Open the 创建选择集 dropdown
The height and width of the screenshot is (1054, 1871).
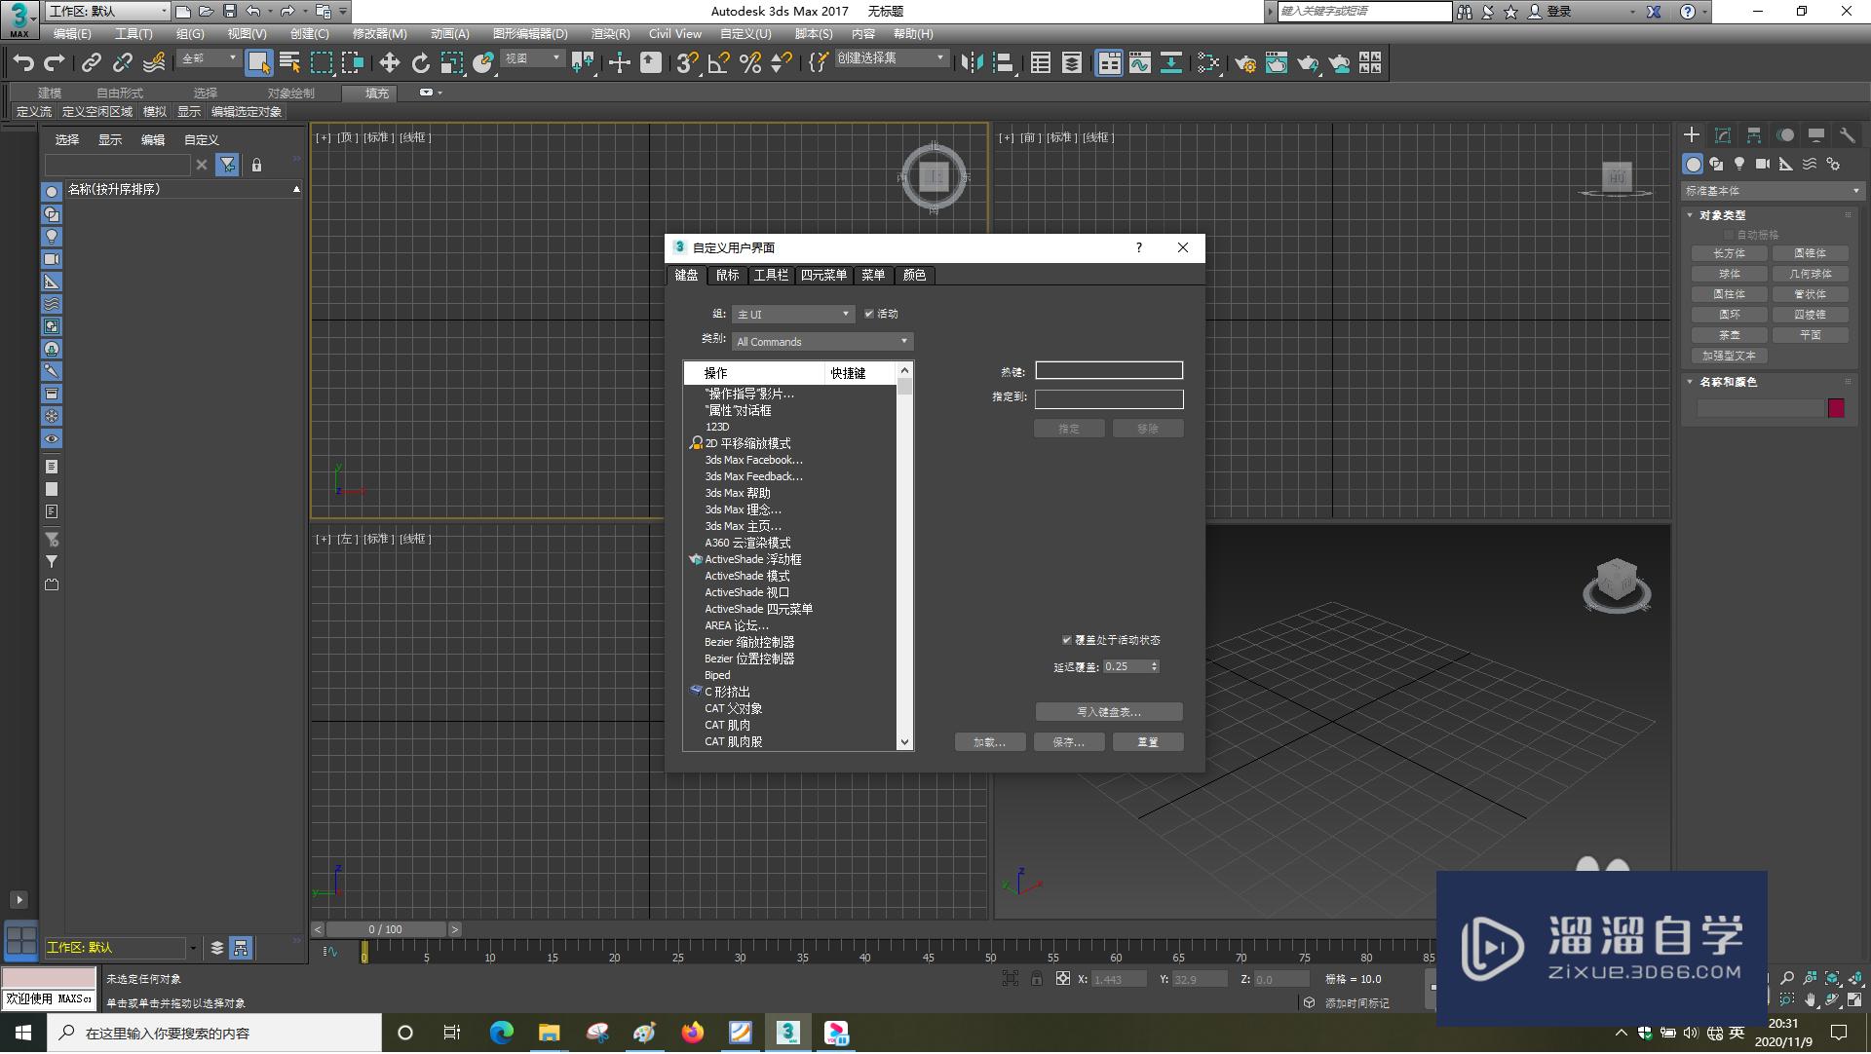(x=892, y=58)
